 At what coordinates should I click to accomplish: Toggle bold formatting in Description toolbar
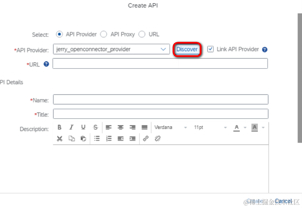[x=59, y=127]
